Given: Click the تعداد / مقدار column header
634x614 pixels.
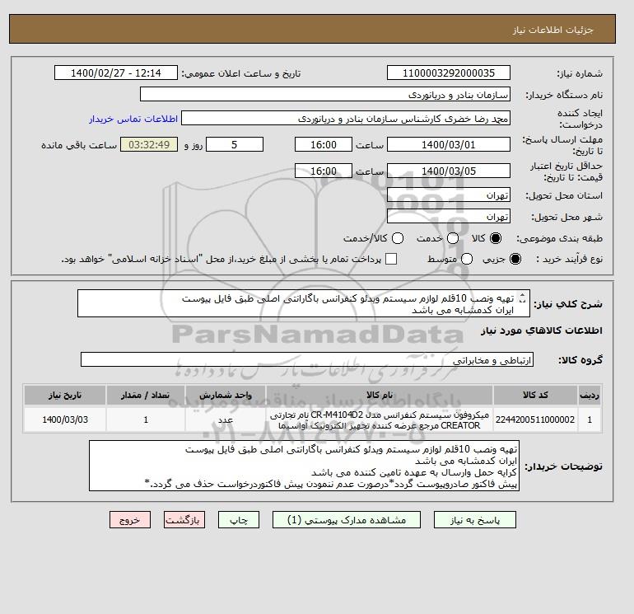Looking at the screenshot, I should [x=146, y=395].
